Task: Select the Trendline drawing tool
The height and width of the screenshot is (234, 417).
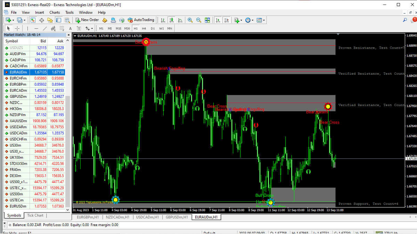Action: coord(45,28)
